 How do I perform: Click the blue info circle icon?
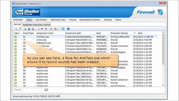coord(68,29)
